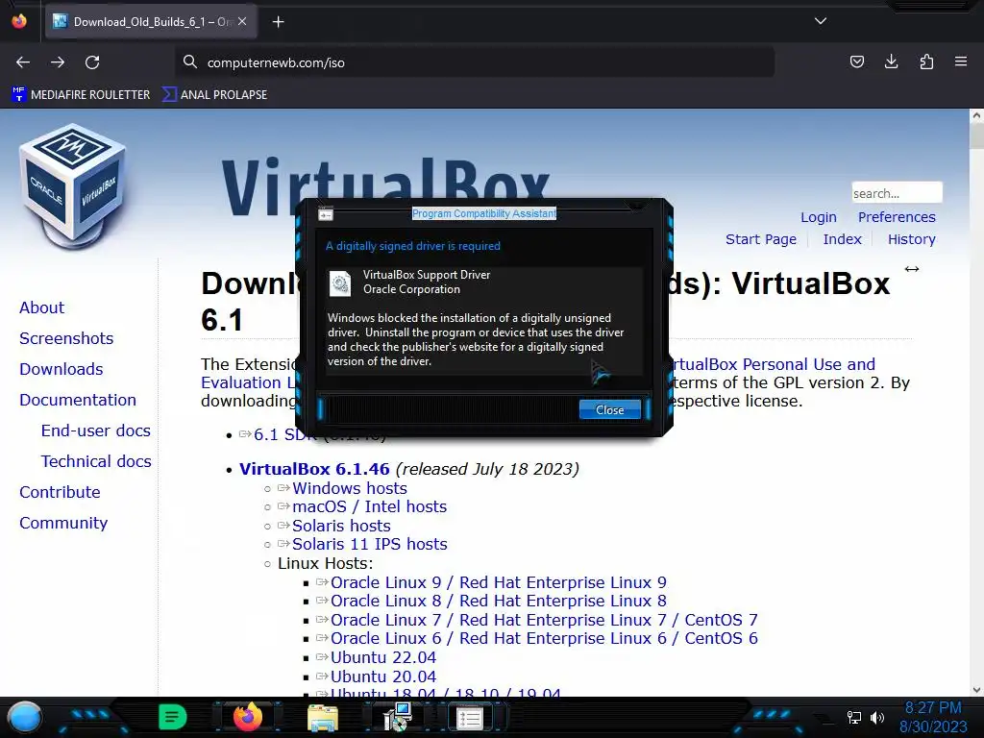Open the Downloads toolbar icon
The image size is (984, 738).
tap(891, 61)
